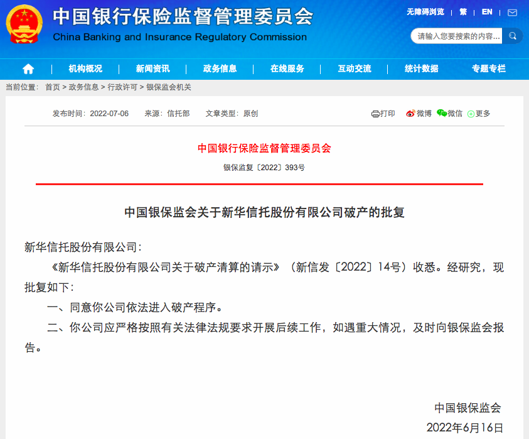The width and height of the screenshot is (529, 439).
Task: Click the 当前位置 label
Action: pyautogui.click(x=22, y=87)
